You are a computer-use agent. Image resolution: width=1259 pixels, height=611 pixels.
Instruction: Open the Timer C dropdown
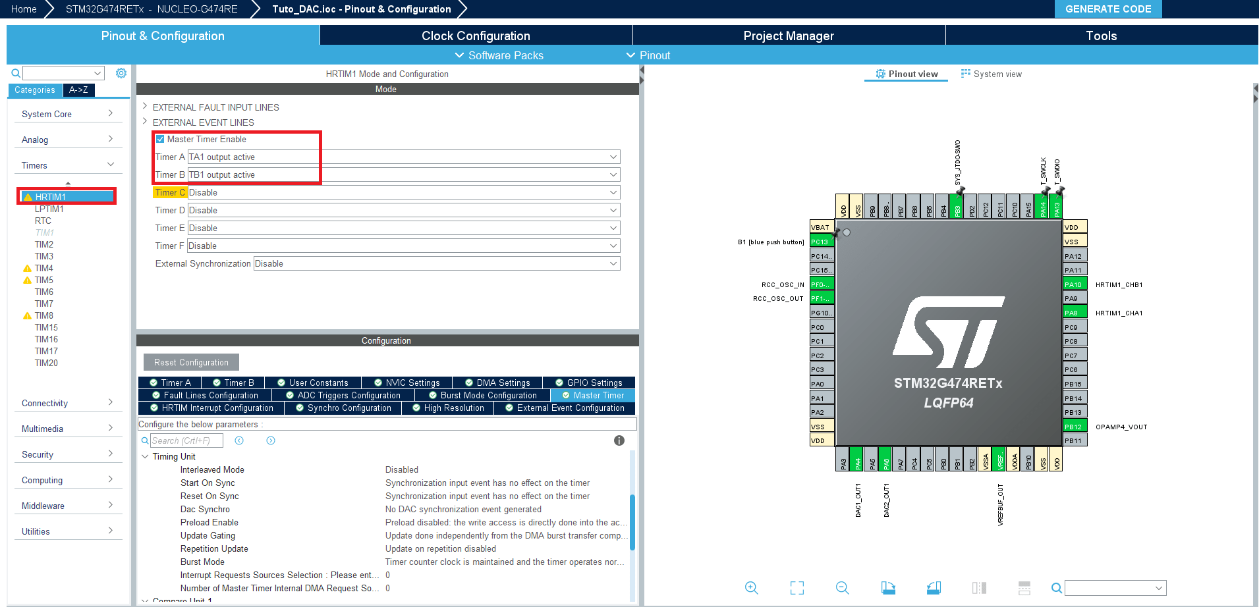tap(404, 192)
